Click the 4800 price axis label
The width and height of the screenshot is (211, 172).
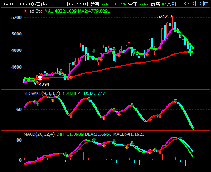[16, 50]
